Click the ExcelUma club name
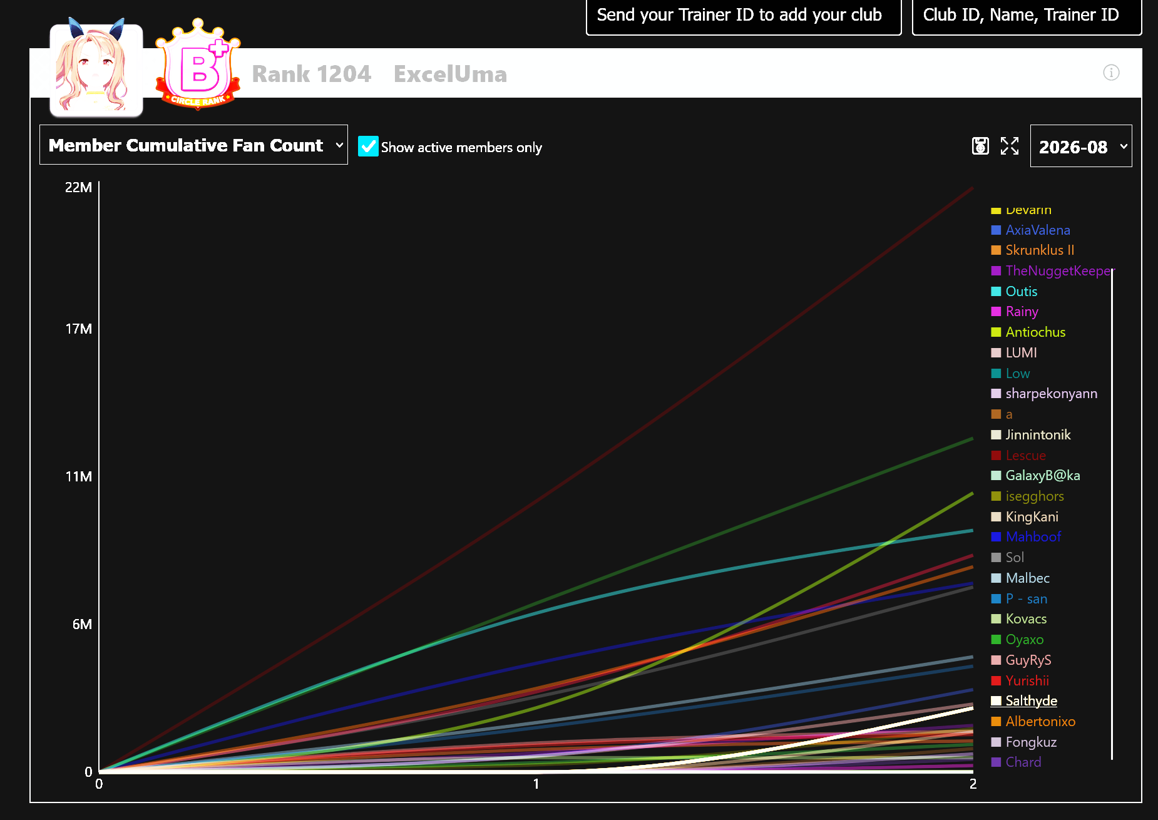 pyautogui.click(x=450, y=74)
